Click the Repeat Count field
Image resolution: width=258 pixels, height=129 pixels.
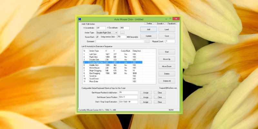(170, 41)
